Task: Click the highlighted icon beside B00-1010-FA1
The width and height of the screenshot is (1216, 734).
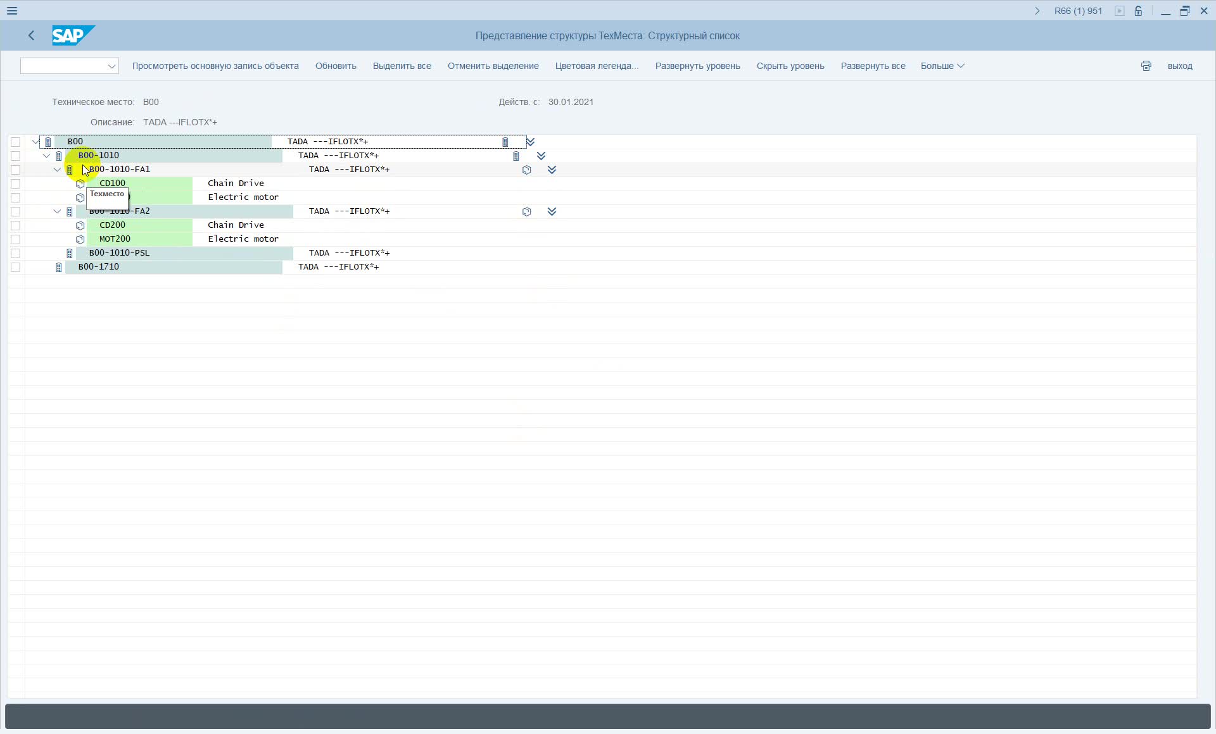Action: tap(70, 170)
